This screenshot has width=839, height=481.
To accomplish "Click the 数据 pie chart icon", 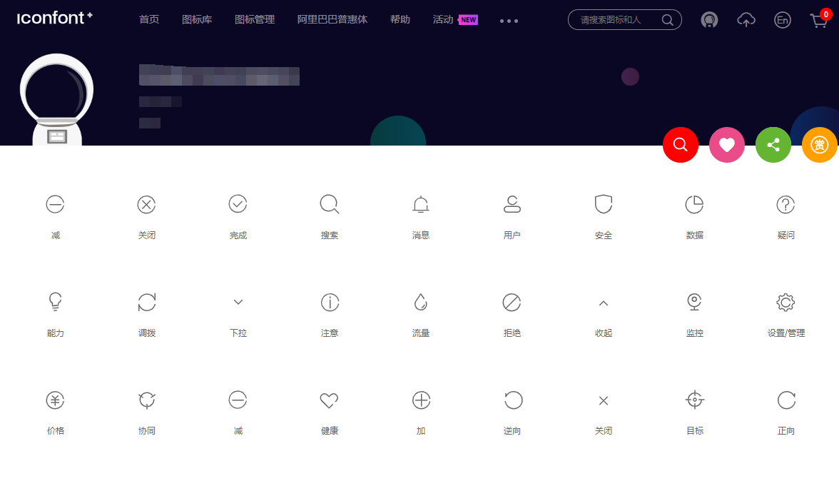I will pos(694,204).
